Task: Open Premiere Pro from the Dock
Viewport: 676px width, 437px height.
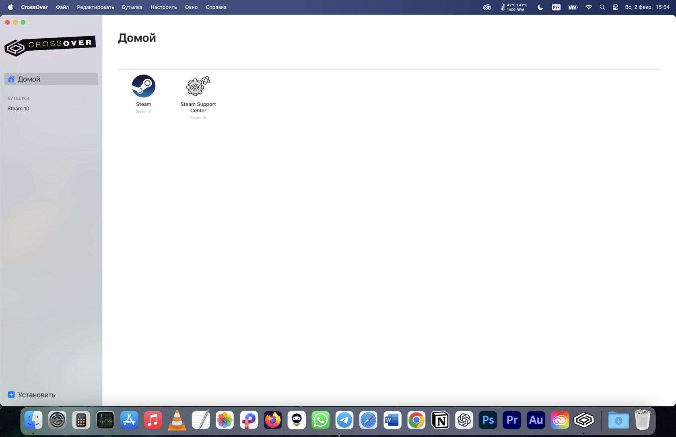Action: click(x=512, y=420)
